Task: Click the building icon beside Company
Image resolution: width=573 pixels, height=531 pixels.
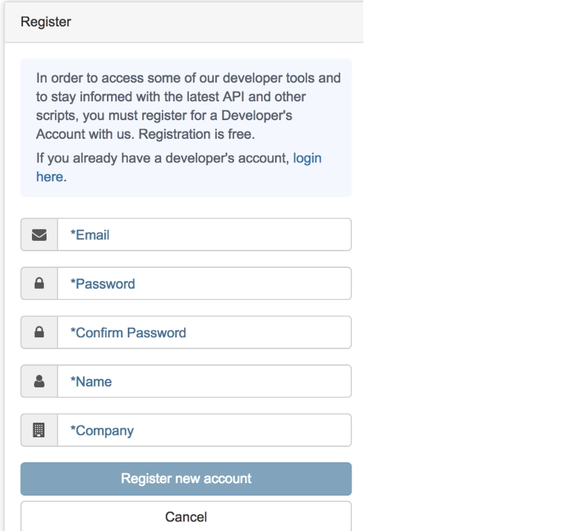Action: [x=39, y=431]
